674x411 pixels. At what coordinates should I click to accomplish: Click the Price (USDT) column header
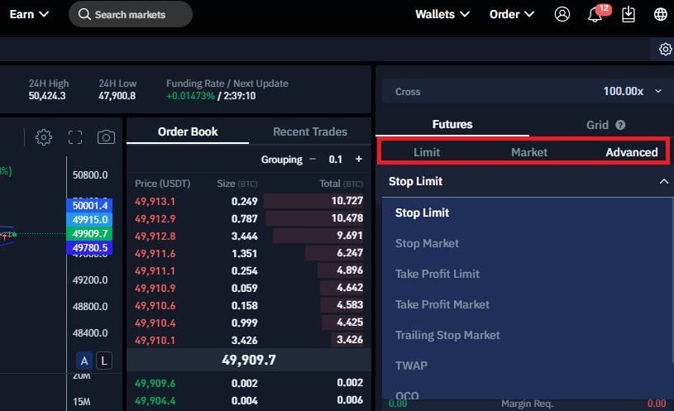162,184
